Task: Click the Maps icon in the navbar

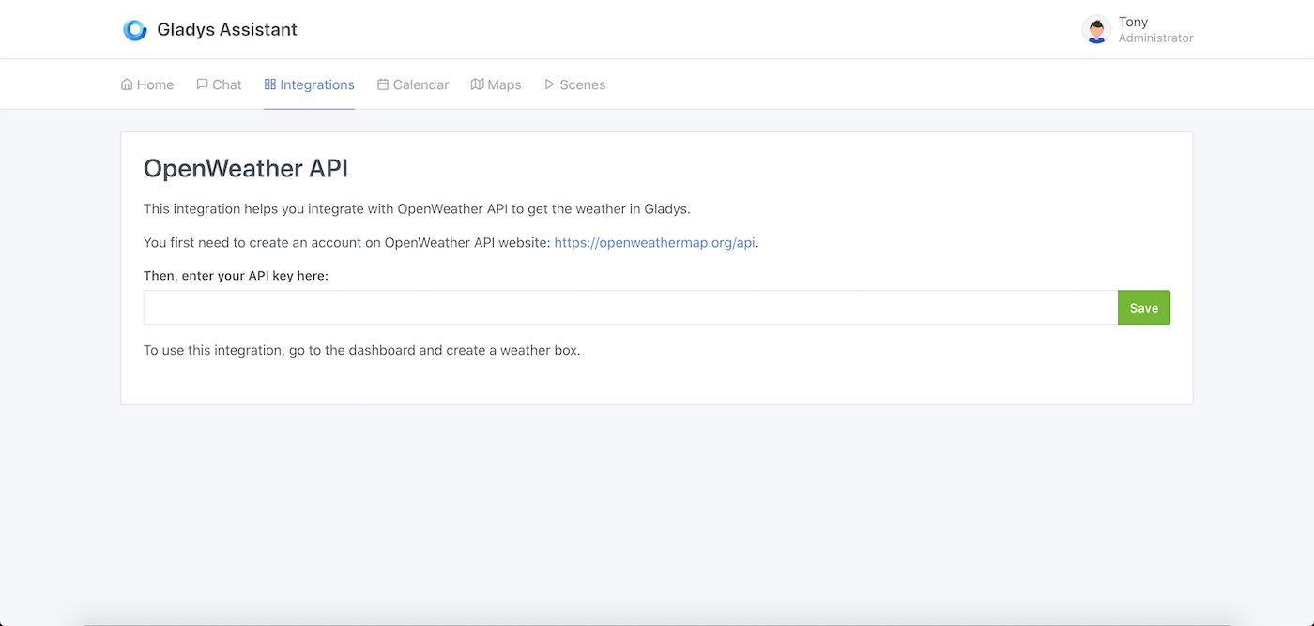Action: [477, 84]
